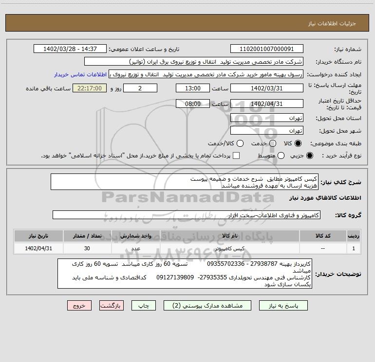Click the remaining days field showing 2
The height and width of the screenshot is (362, 375).
(140, 88)
